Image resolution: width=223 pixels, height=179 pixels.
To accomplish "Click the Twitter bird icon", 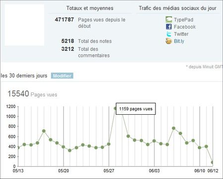I will point(169,34).
